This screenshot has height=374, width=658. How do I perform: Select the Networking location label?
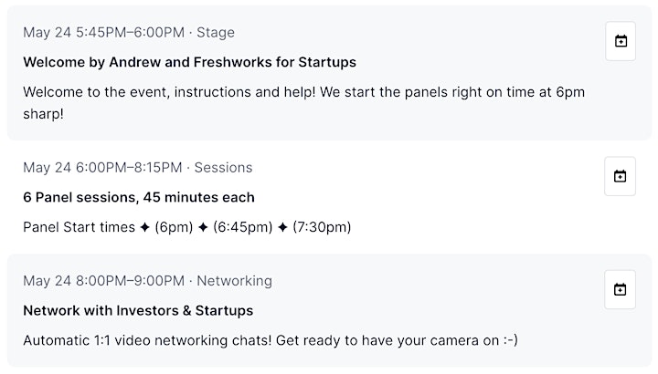235,281
